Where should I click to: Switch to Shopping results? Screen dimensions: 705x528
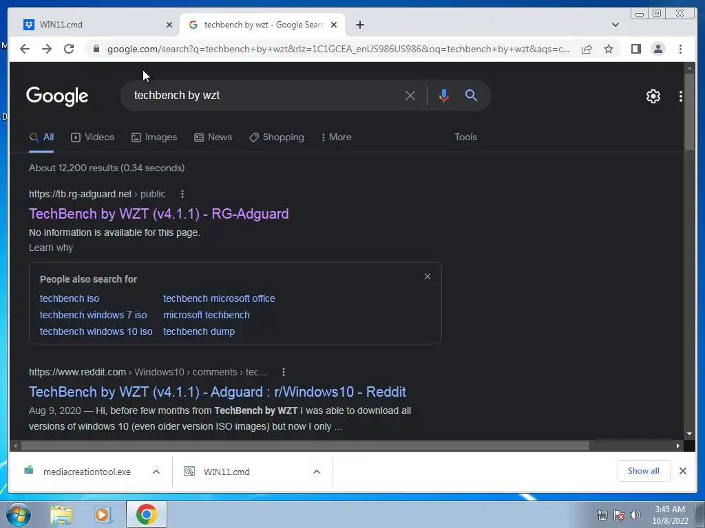(x=277, y=137)
